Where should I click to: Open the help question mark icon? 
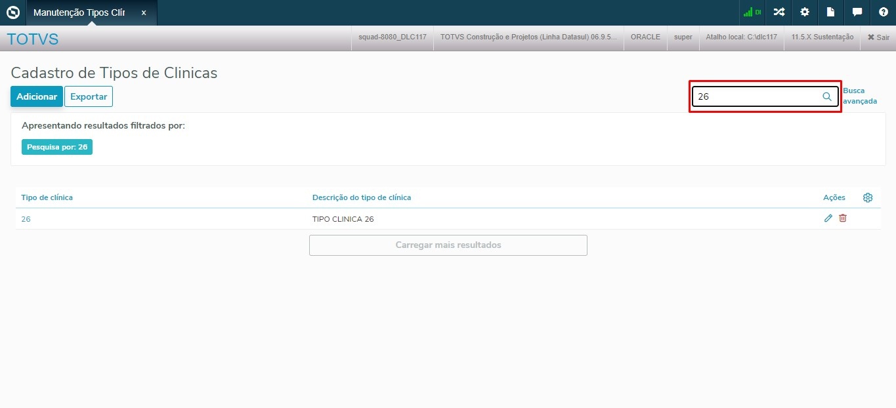[x=884, y=12]
